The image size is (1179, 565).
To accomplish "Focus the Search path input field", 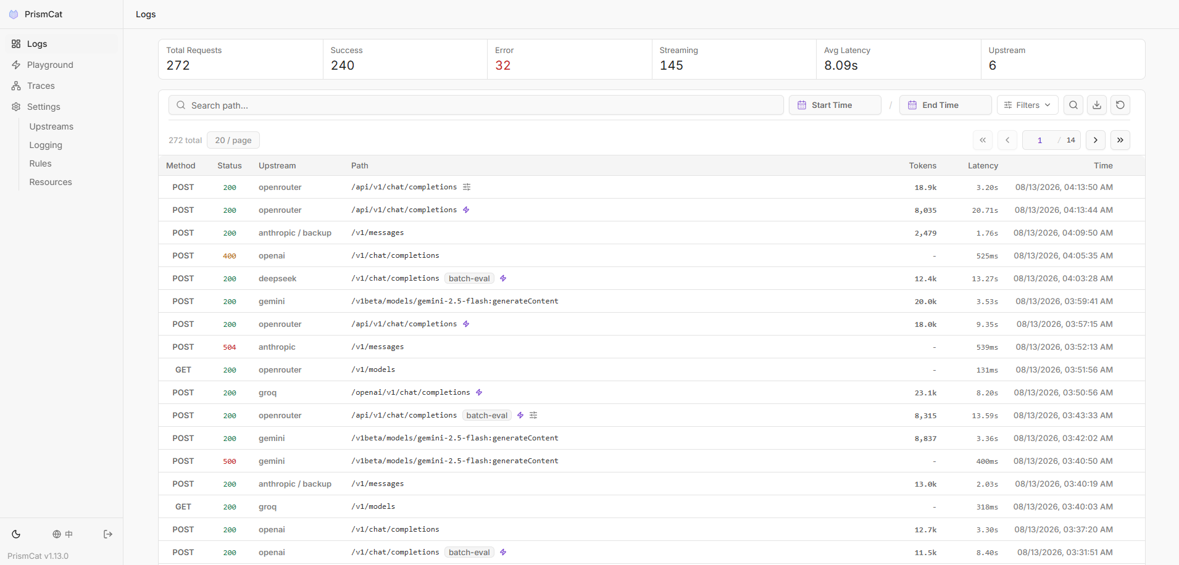I will click(476, 105).
